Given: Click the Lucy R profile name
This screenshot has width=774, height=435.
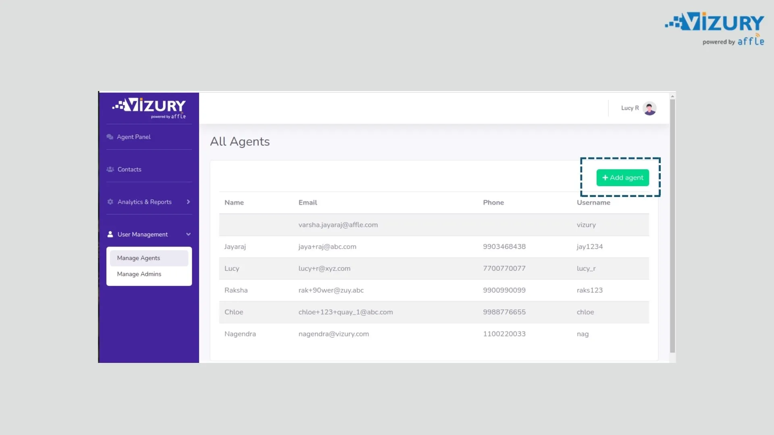Looking at the screenshot, I should point(630,108).
